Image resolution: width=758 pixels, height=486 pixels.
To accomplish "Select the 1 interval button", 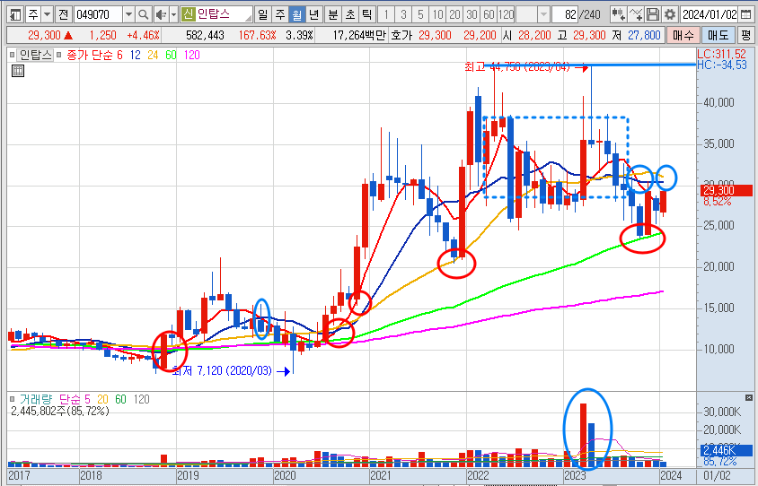I will point(386,14).
